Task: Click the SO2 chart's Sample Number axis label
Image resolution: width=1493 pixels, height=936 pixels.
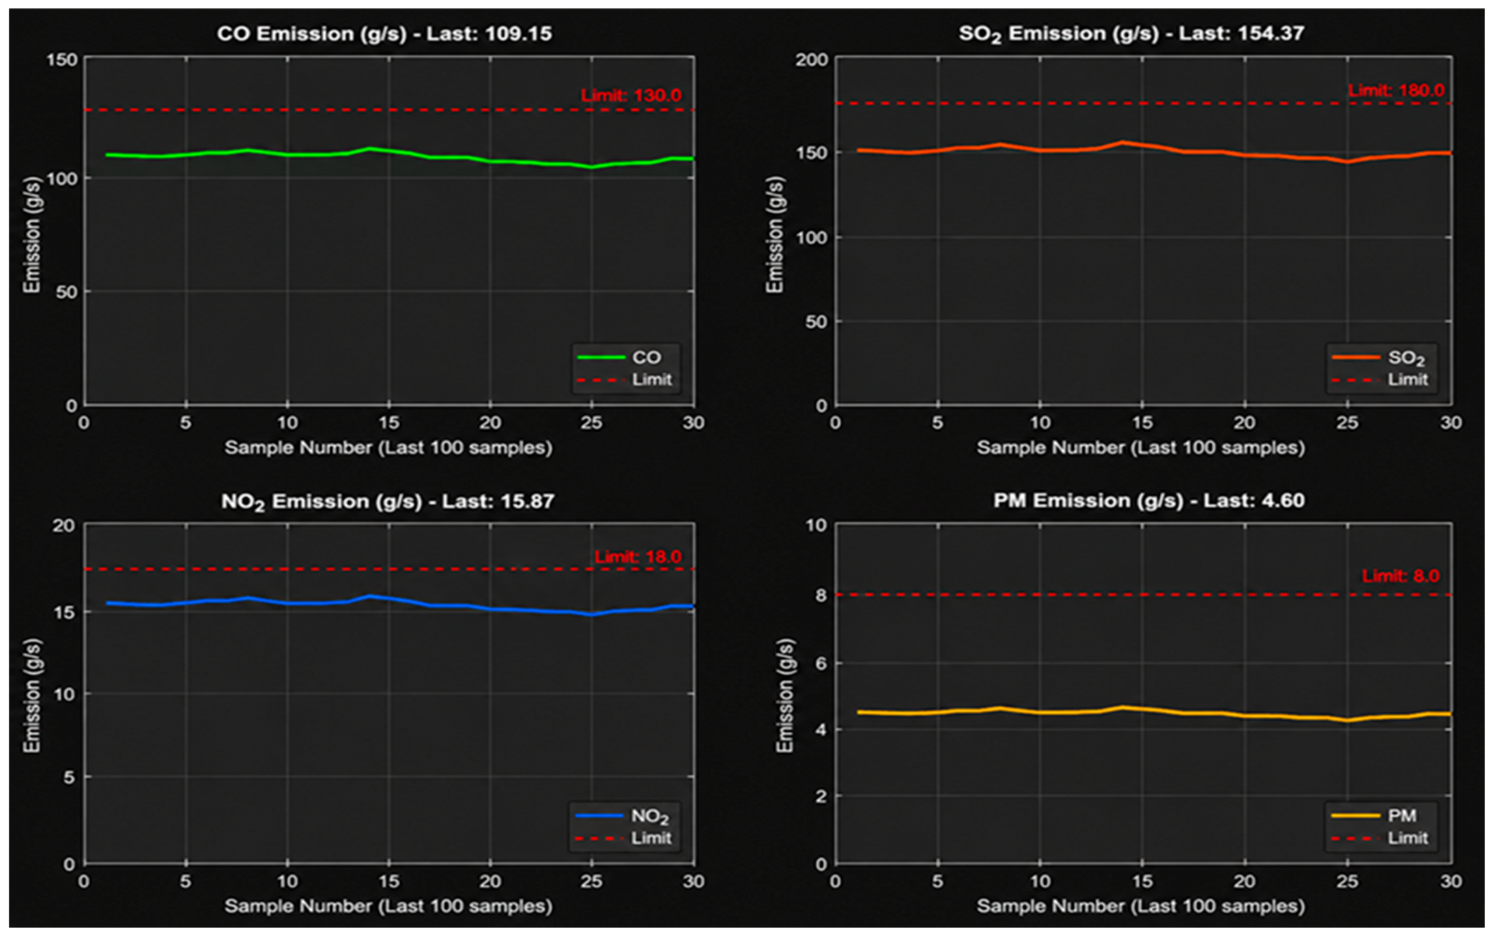Action: click(1141, 448)
